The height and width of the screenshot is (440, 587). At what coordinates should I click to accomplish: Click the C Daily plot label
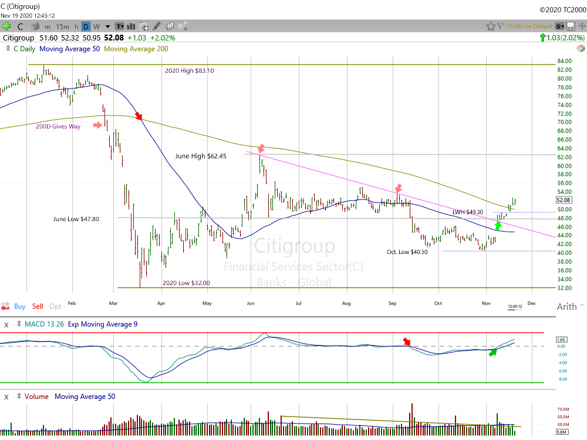[24, 49]
